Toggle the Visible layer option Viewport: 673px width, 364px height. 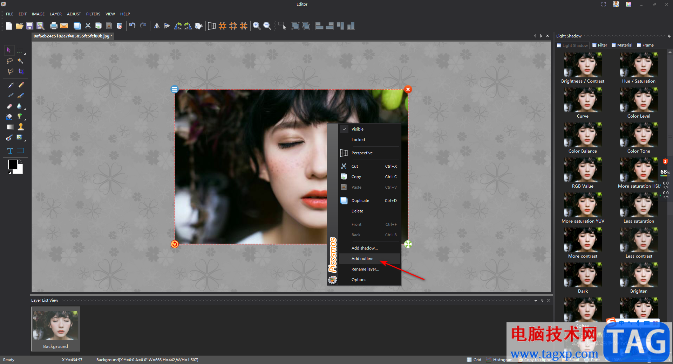click(x=357, y=129)
